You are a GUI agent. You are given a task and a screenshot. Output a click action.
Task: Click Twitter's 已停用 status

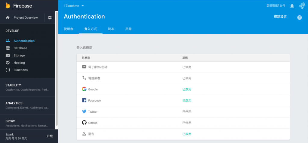click(x=187, y=112)
